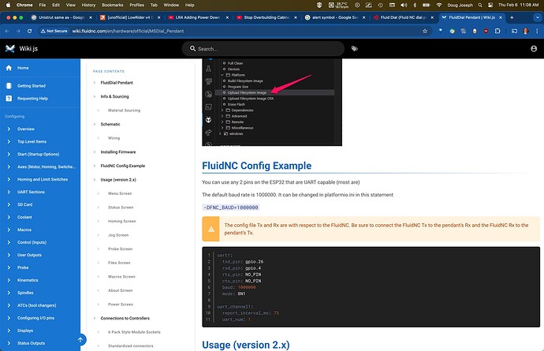
Task: Bookmark this page with the star icon
Action: click(425, 31)
